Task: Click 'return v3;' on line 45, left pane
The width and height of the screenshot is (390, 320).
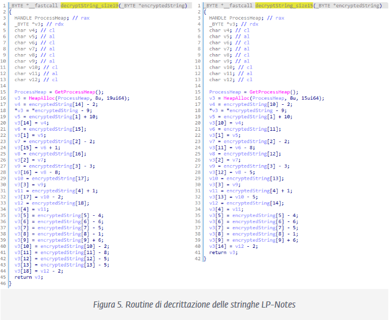Action: coord(28,277)
